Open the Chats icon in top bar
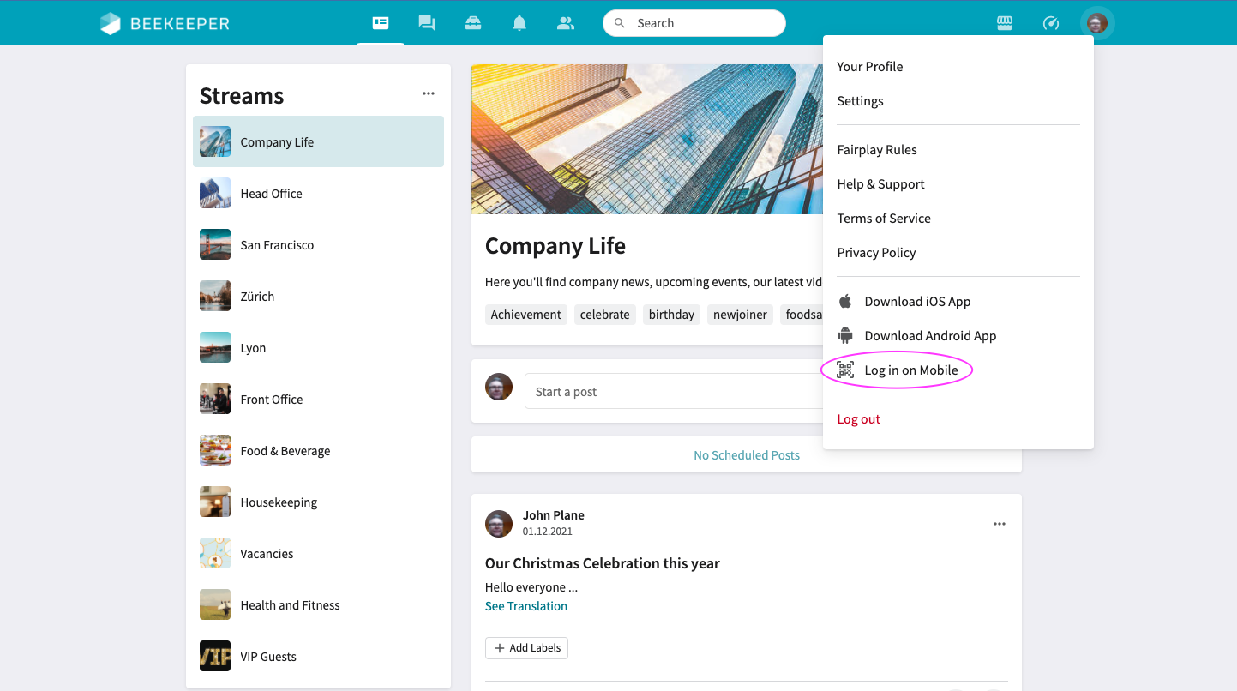Image resolution: width=1237 pixels, height=691 pixels. tap(427, 23)
